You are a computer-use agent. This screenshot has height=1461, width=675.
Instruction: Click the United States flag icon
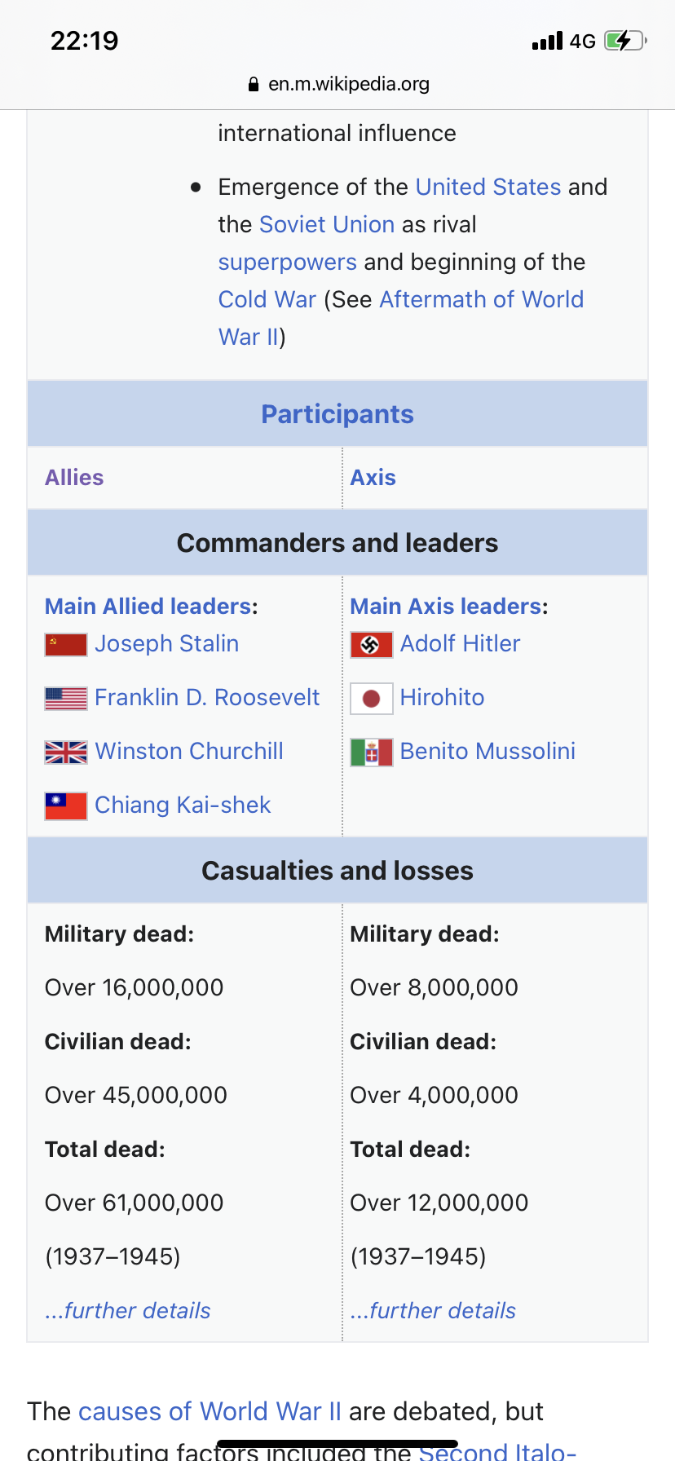point(66,699)
